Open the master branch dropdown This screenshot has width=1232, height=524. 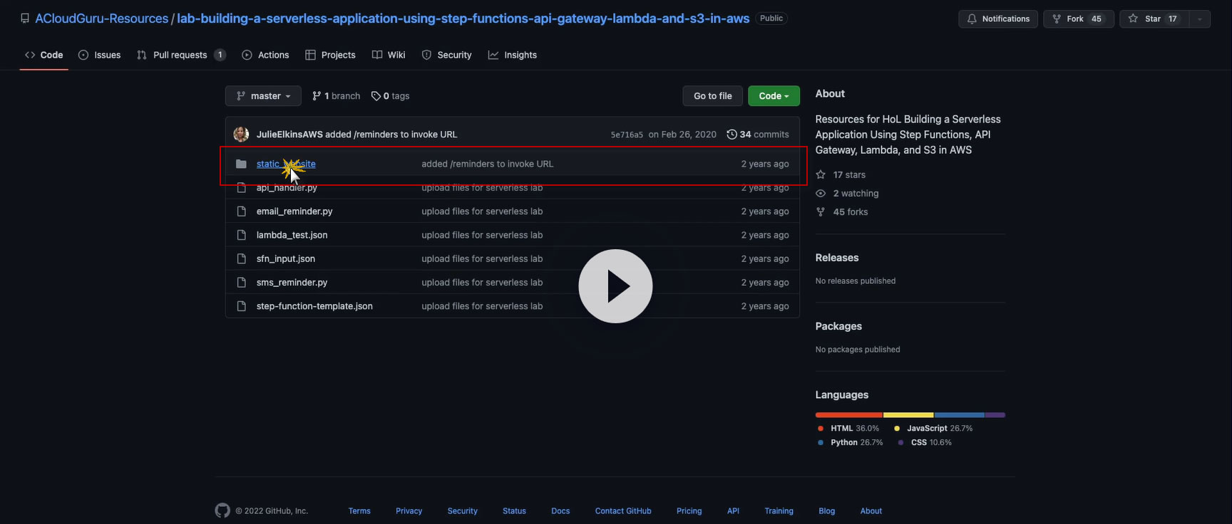click(263, 96)
